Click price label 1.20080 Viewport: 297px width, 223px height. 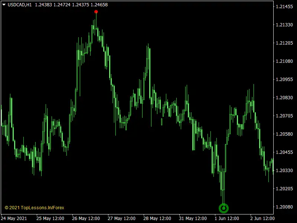[x=284, y=207]
